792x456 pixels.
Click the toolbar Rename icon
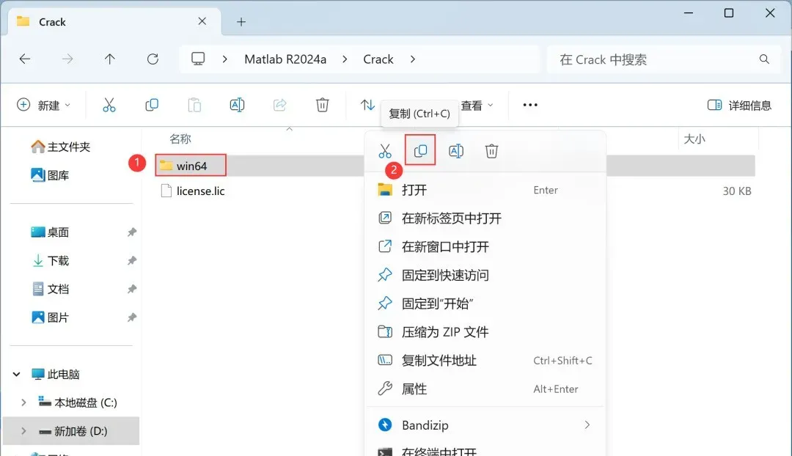click(x=237, y=105)
